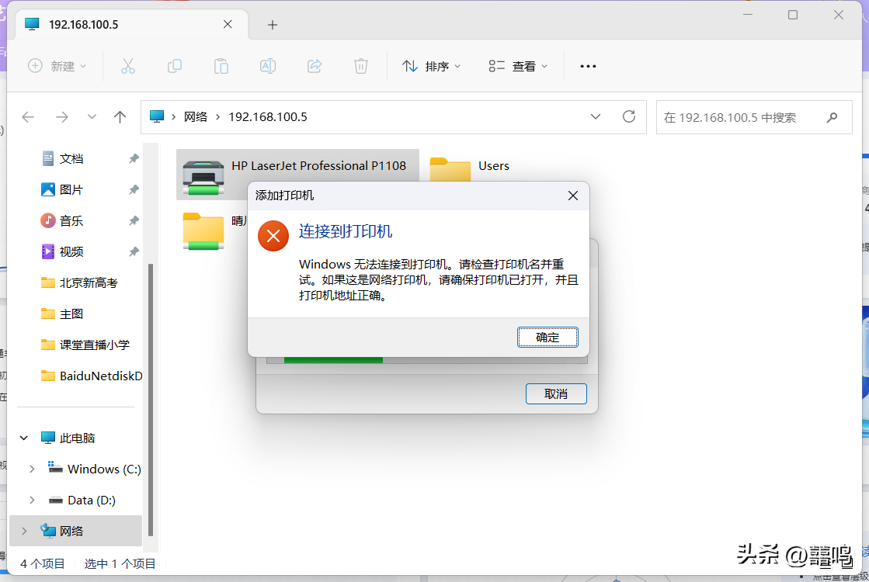The width and height of the screenshot is (869, 582).
Task: Click the Cut scissors icon in toolbar
Action: (128, 67)
